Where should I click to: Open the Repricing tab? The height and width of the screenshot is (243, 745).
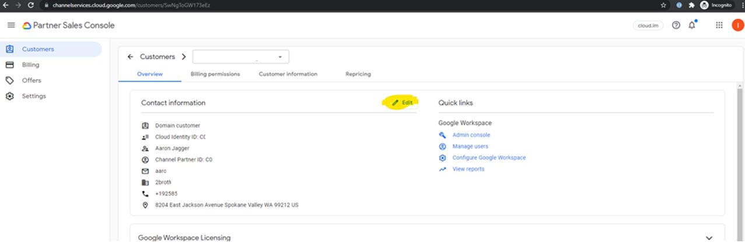click(358, 74)
